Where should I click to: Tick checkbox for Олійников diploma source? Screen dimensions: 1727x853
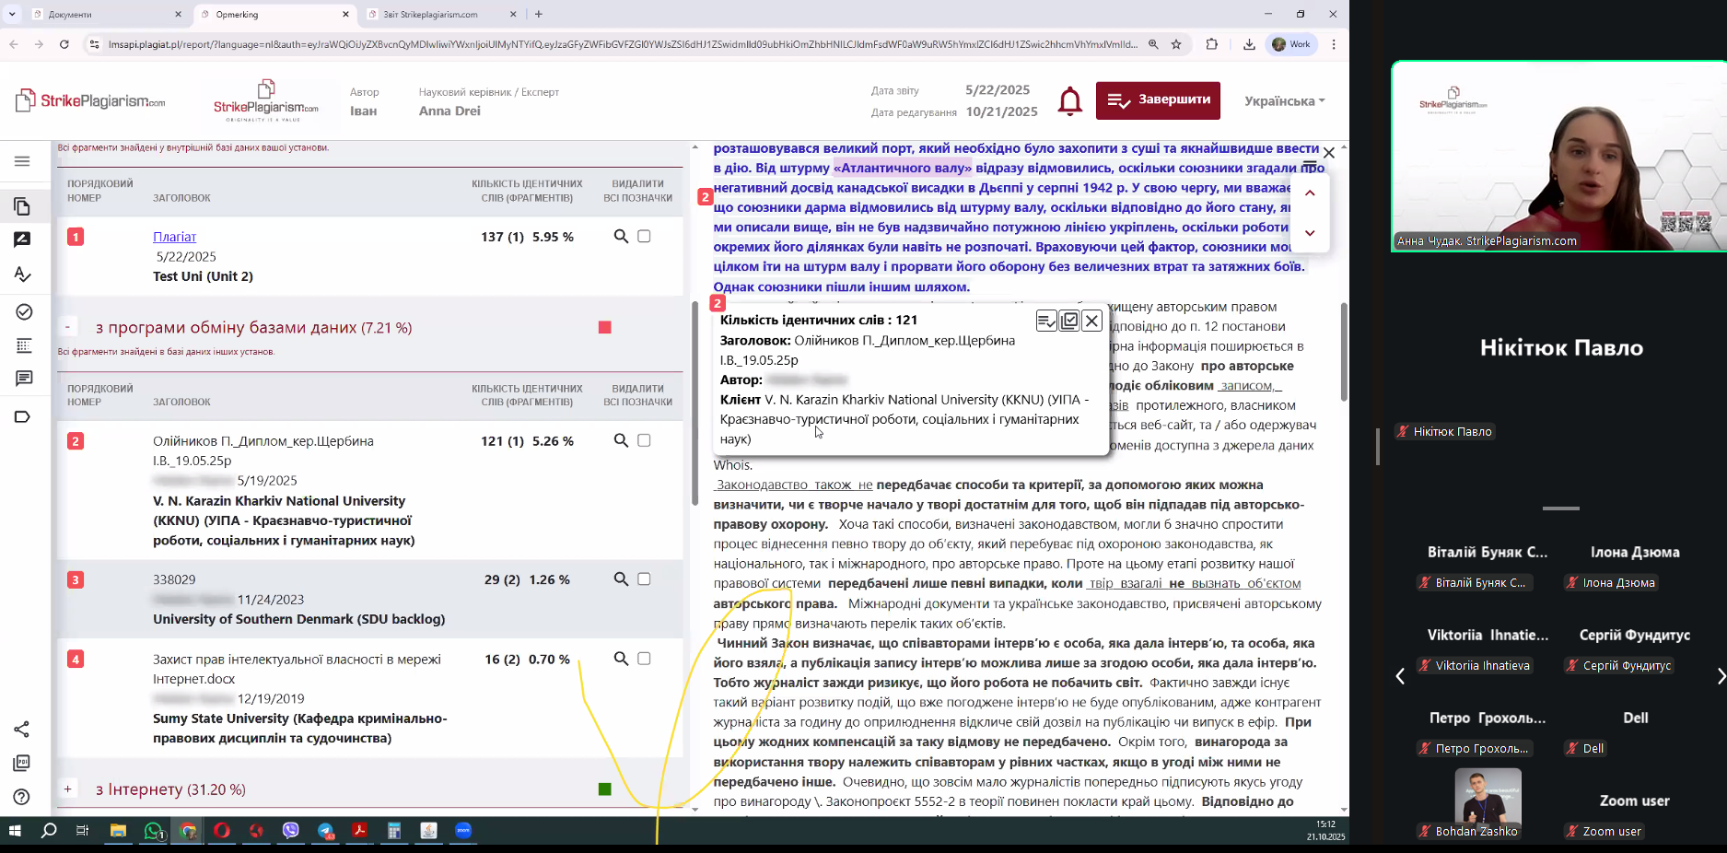point(645,441)
